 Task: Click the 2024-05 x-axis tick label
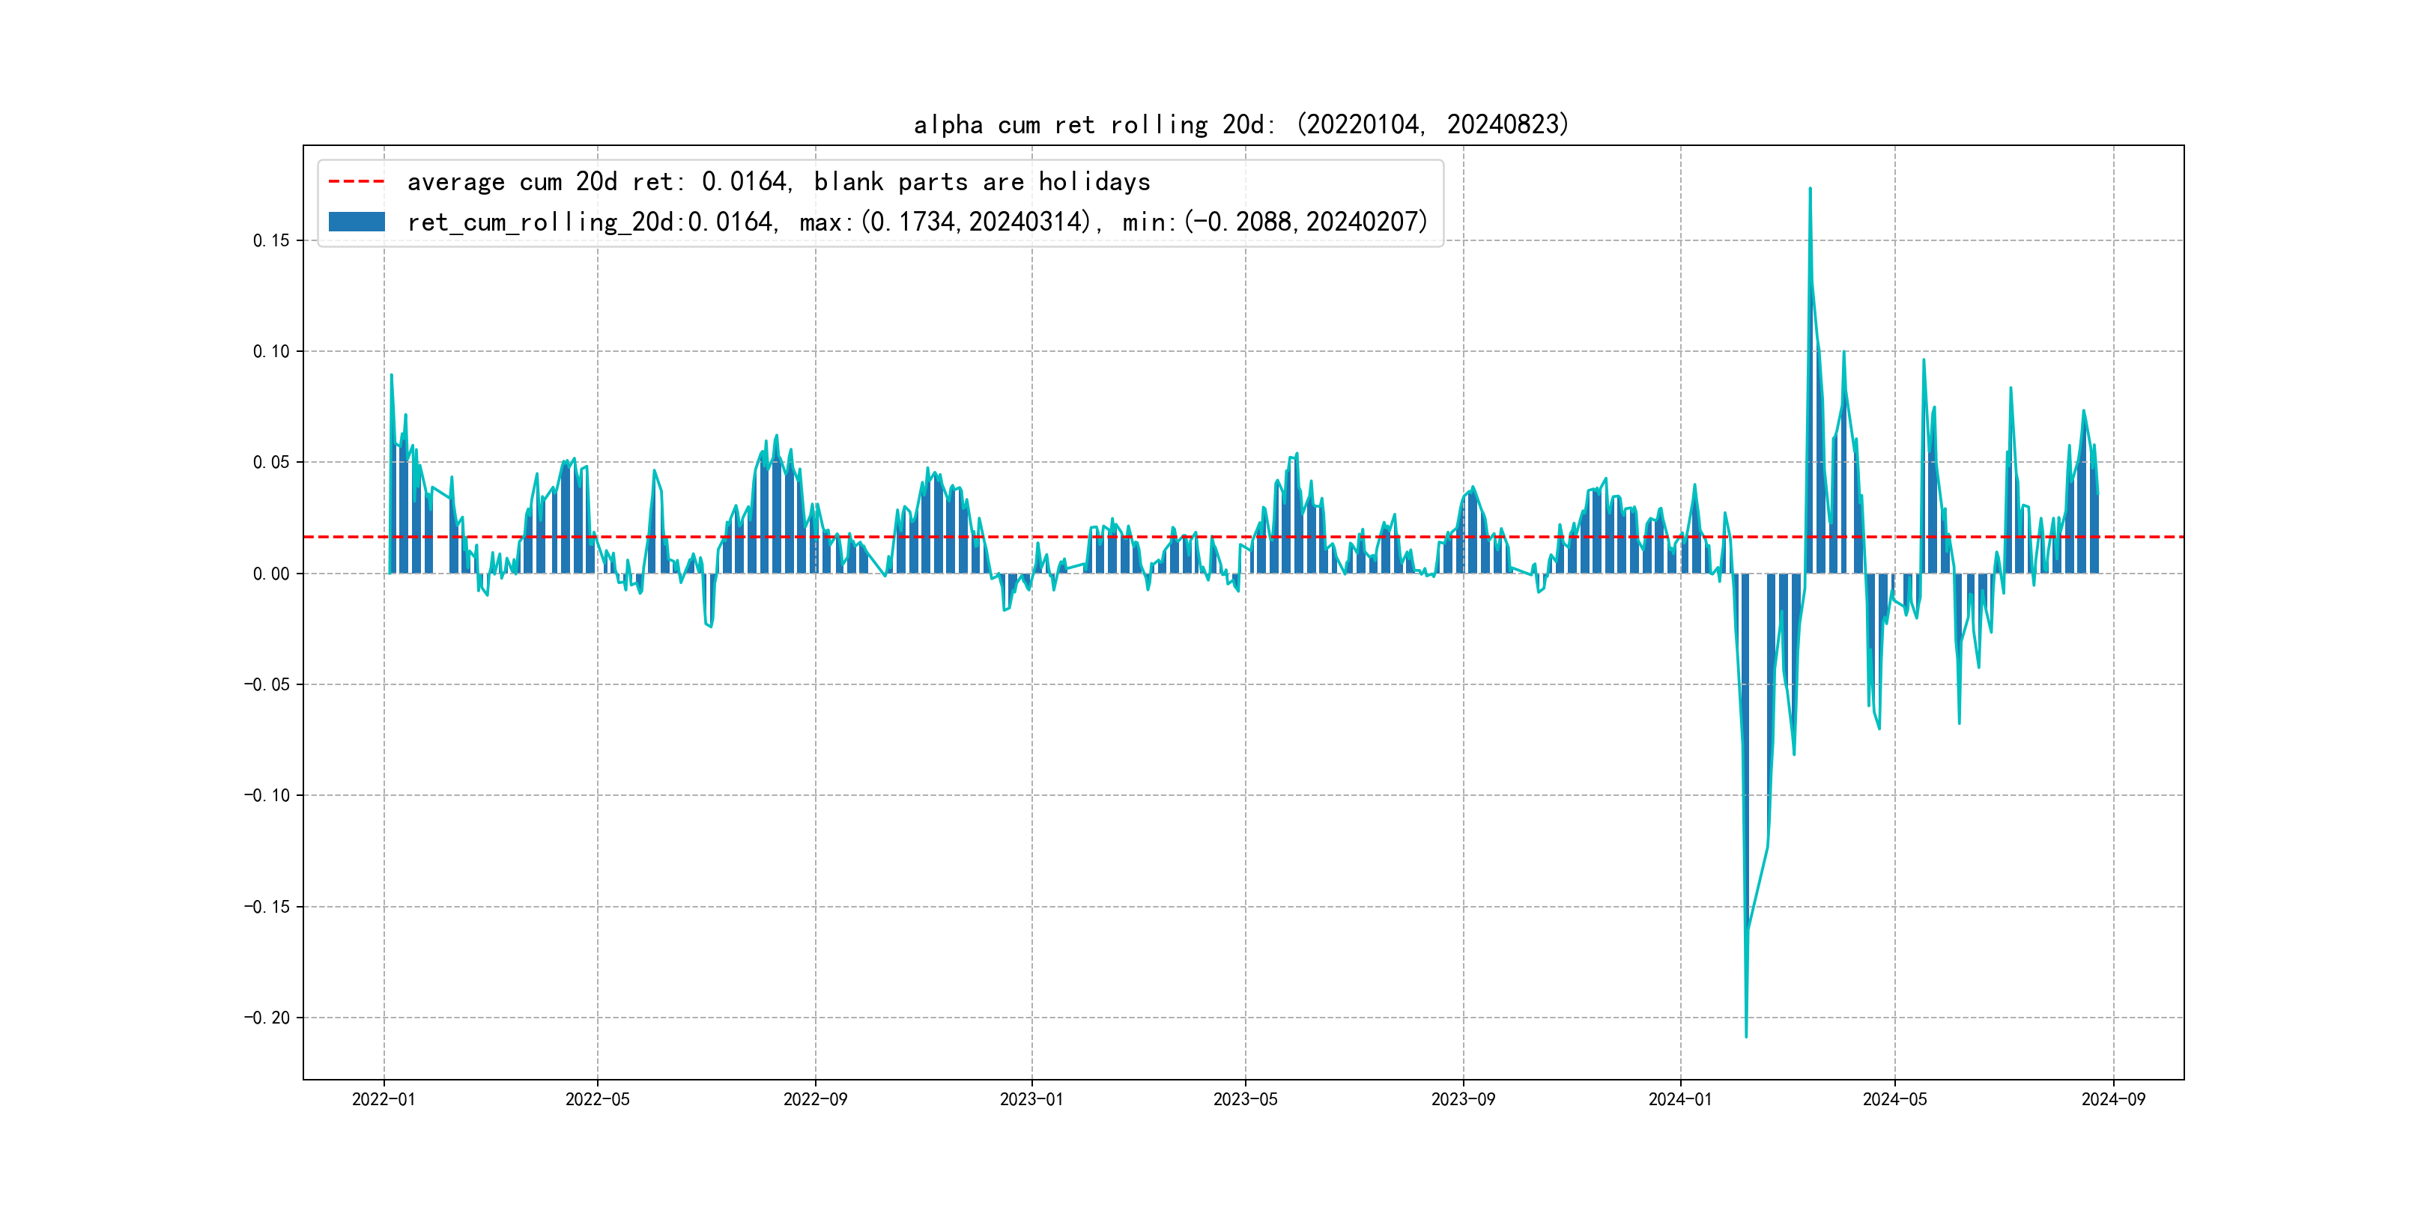[1894, 1099]
